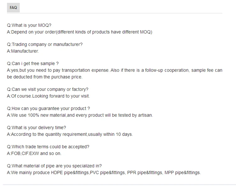Click the "Can we visit your company or factory?" question
The width and height of the screenshot is (236, 189).
pos(48,90)
